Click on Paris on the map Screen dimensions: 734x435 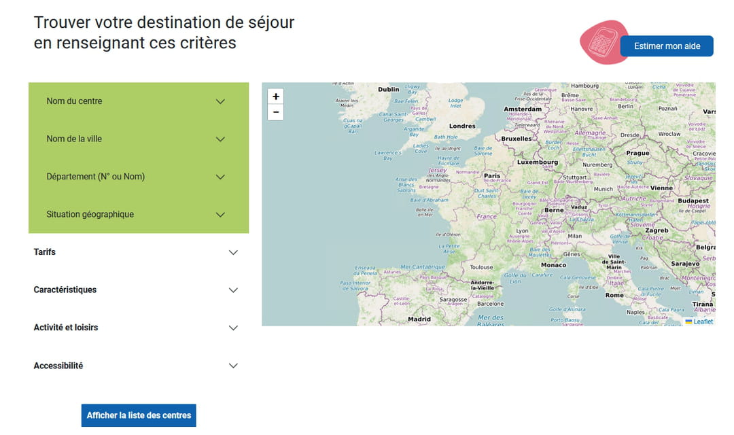(x=492, y=176)
